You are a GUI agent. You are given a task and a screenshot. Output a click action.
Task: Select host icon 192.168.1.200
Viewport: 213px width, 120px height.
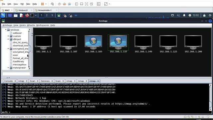[x=193, y=42]
